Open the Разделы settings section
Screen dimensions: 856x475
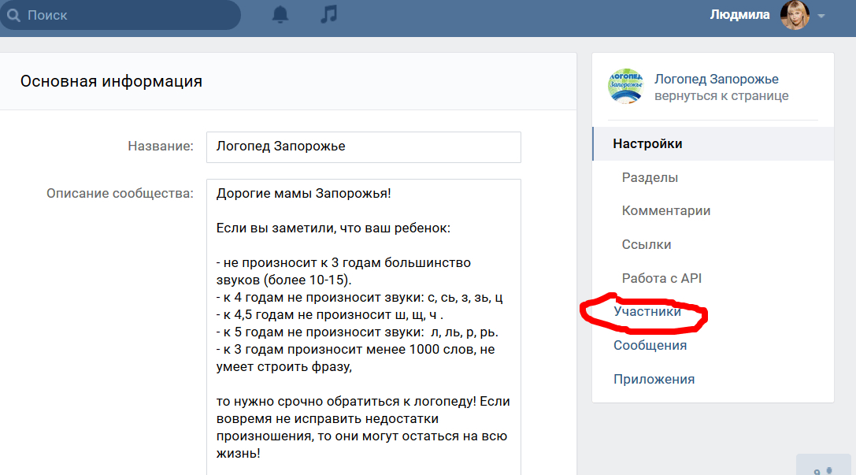650,177
